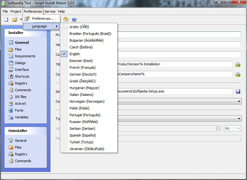Click the Preferences menu entry icon

[x=27, y=18]
